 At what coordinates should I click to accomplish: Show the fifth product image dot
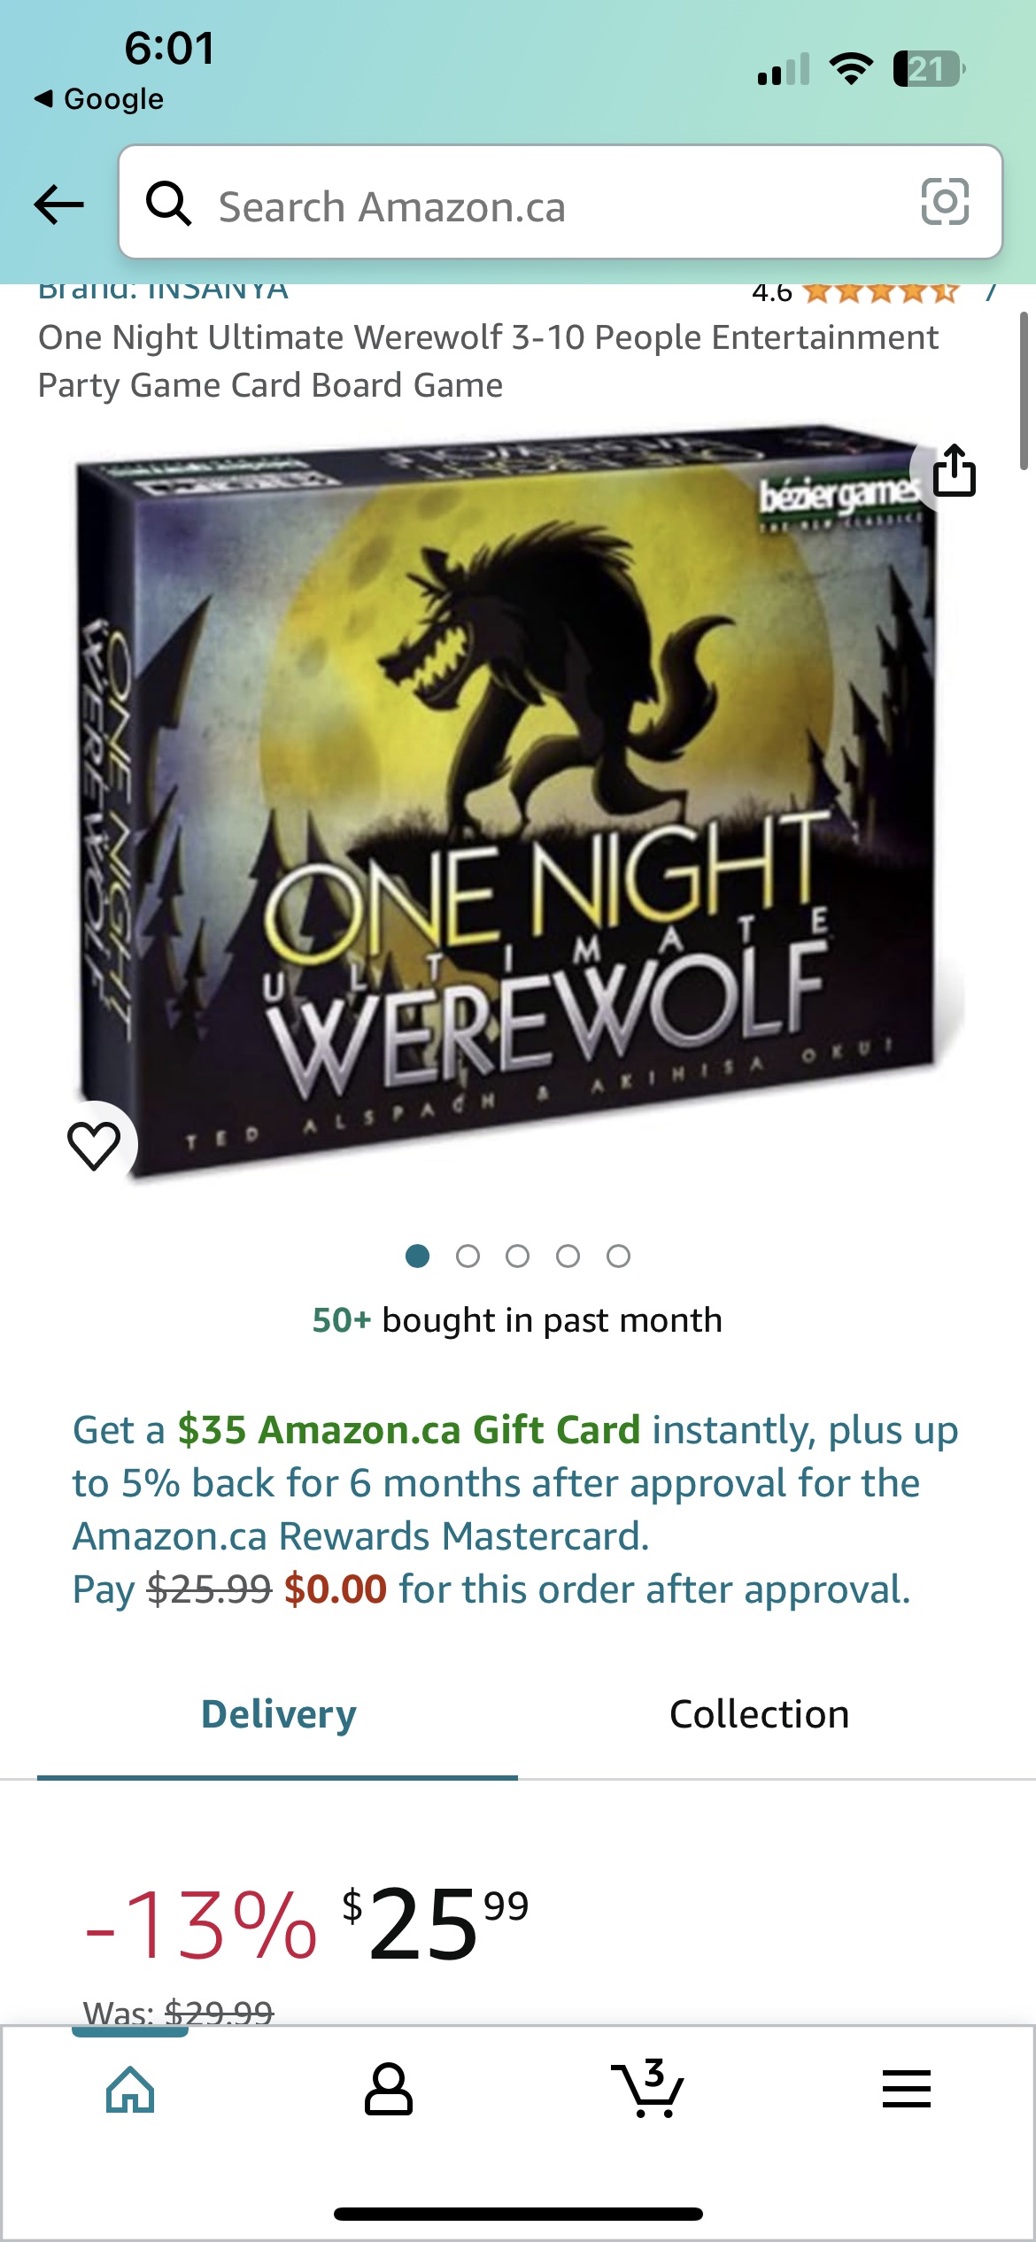pyautogui.click(x=619, y=1256)
